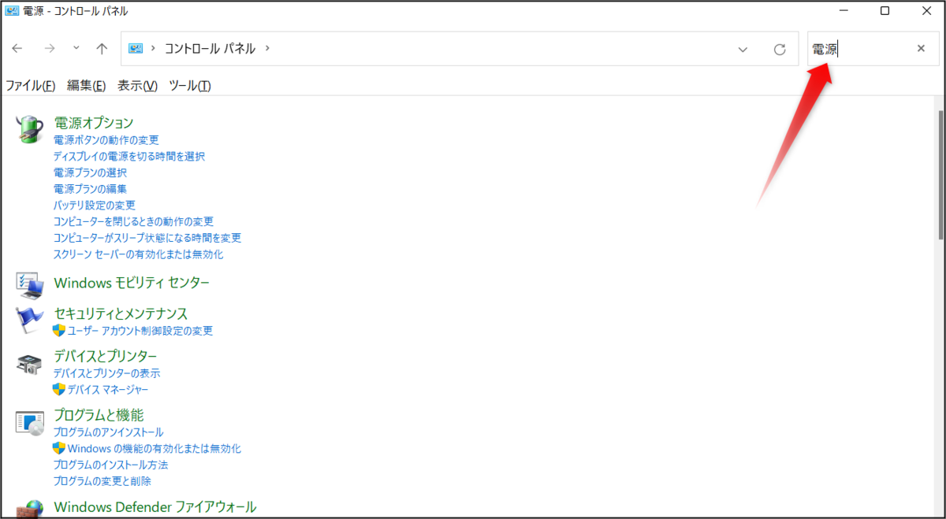Image resolution: width=946 pixels, height=519 pixels.
Task: Open セキュリティとメンテナンス heading
Action: click(x=120, y=313)
